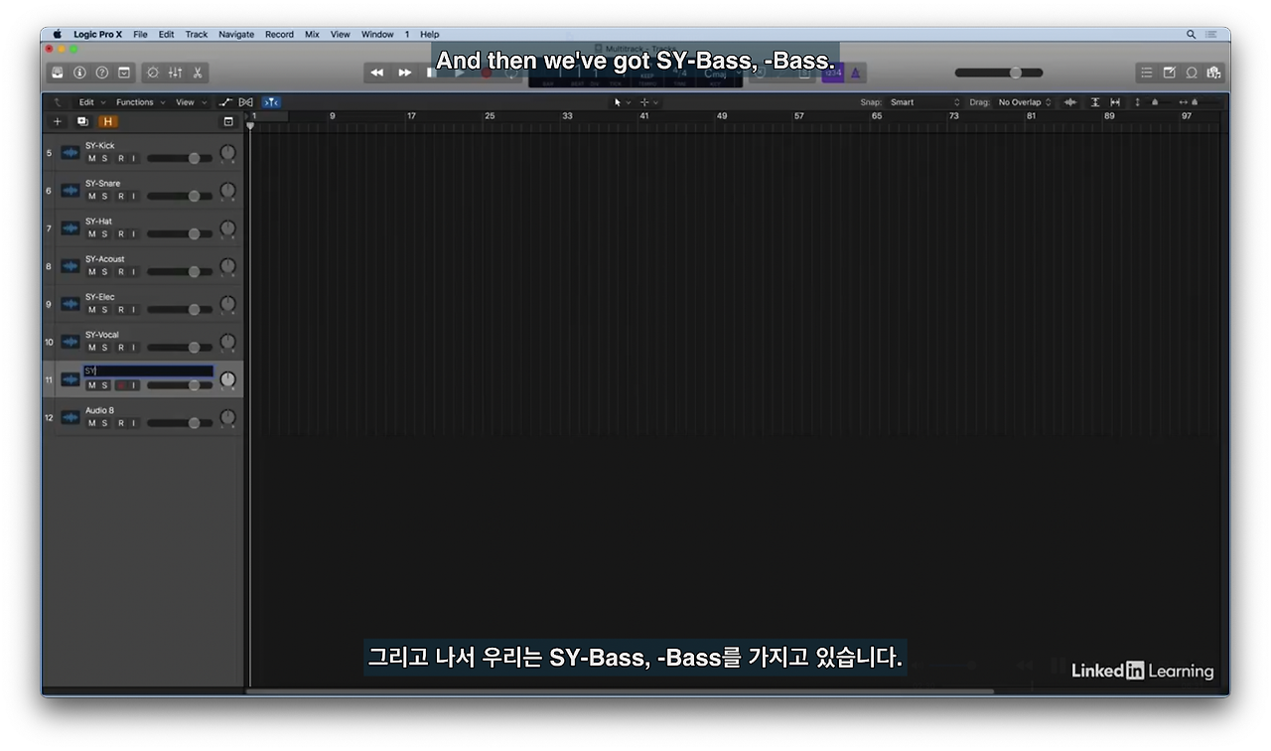Toggle the orange Hide tracks H button
Image resolution: width=1271 pixels, height=751 pixels.
coord(107,121)
